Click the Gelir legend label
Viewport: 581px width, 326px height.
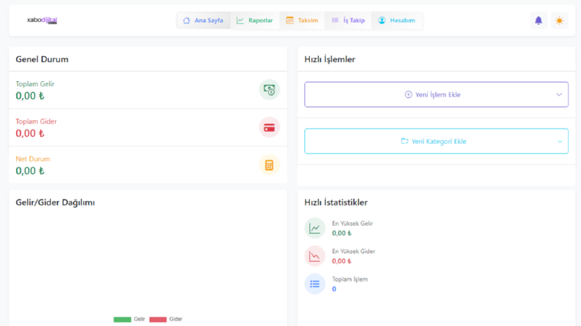point(139,319)
